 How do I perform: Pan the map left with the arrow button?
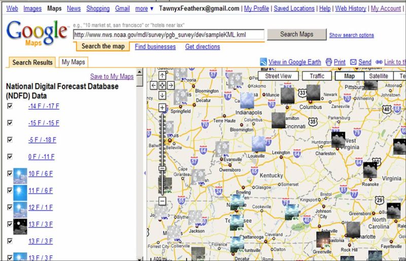coord(154,85)
